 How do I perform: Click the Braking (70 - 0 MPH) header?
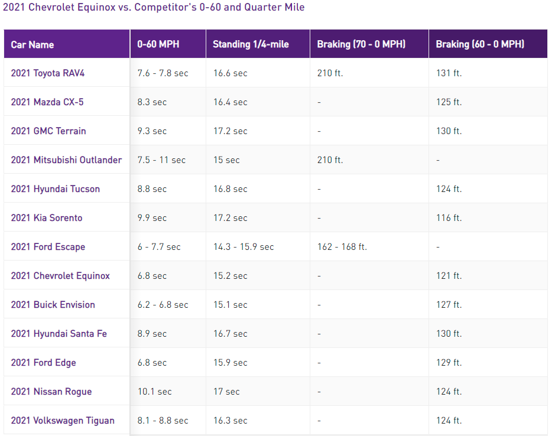361,44
